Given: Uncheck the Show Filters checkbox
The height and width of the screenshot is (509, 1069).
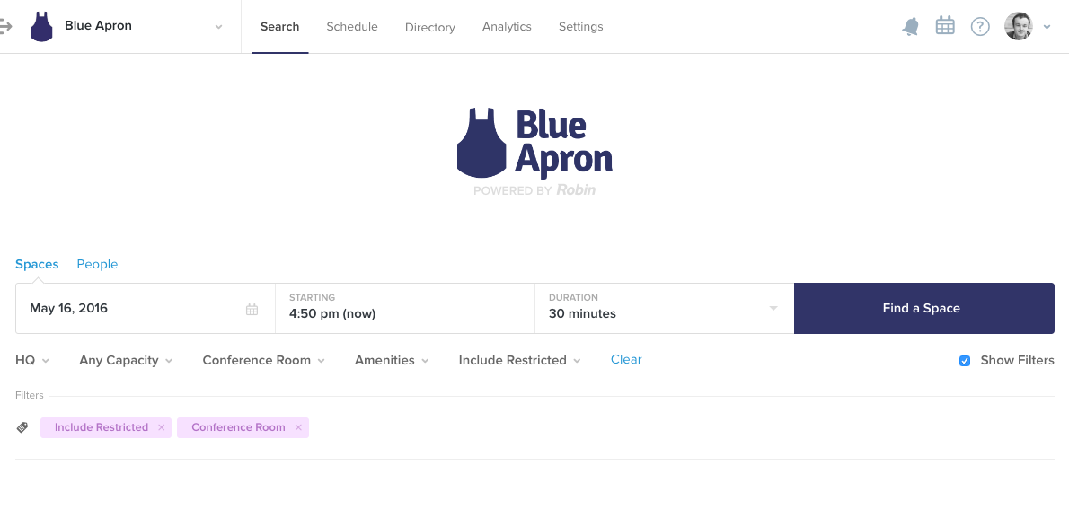Looking at the screenshot, I should 965,361.
